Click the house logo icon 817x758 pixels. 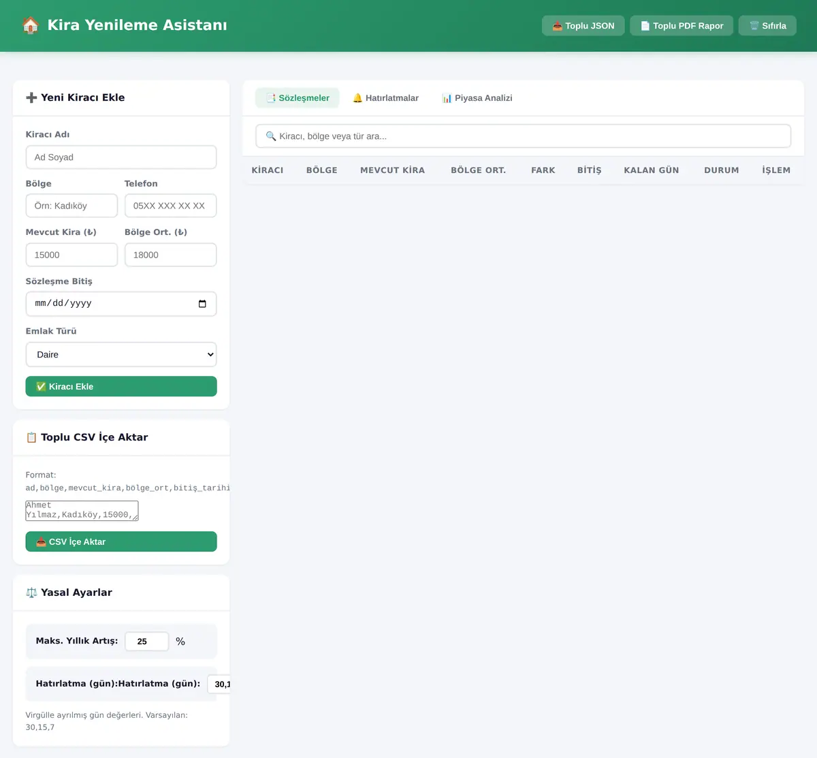(30, 25)
